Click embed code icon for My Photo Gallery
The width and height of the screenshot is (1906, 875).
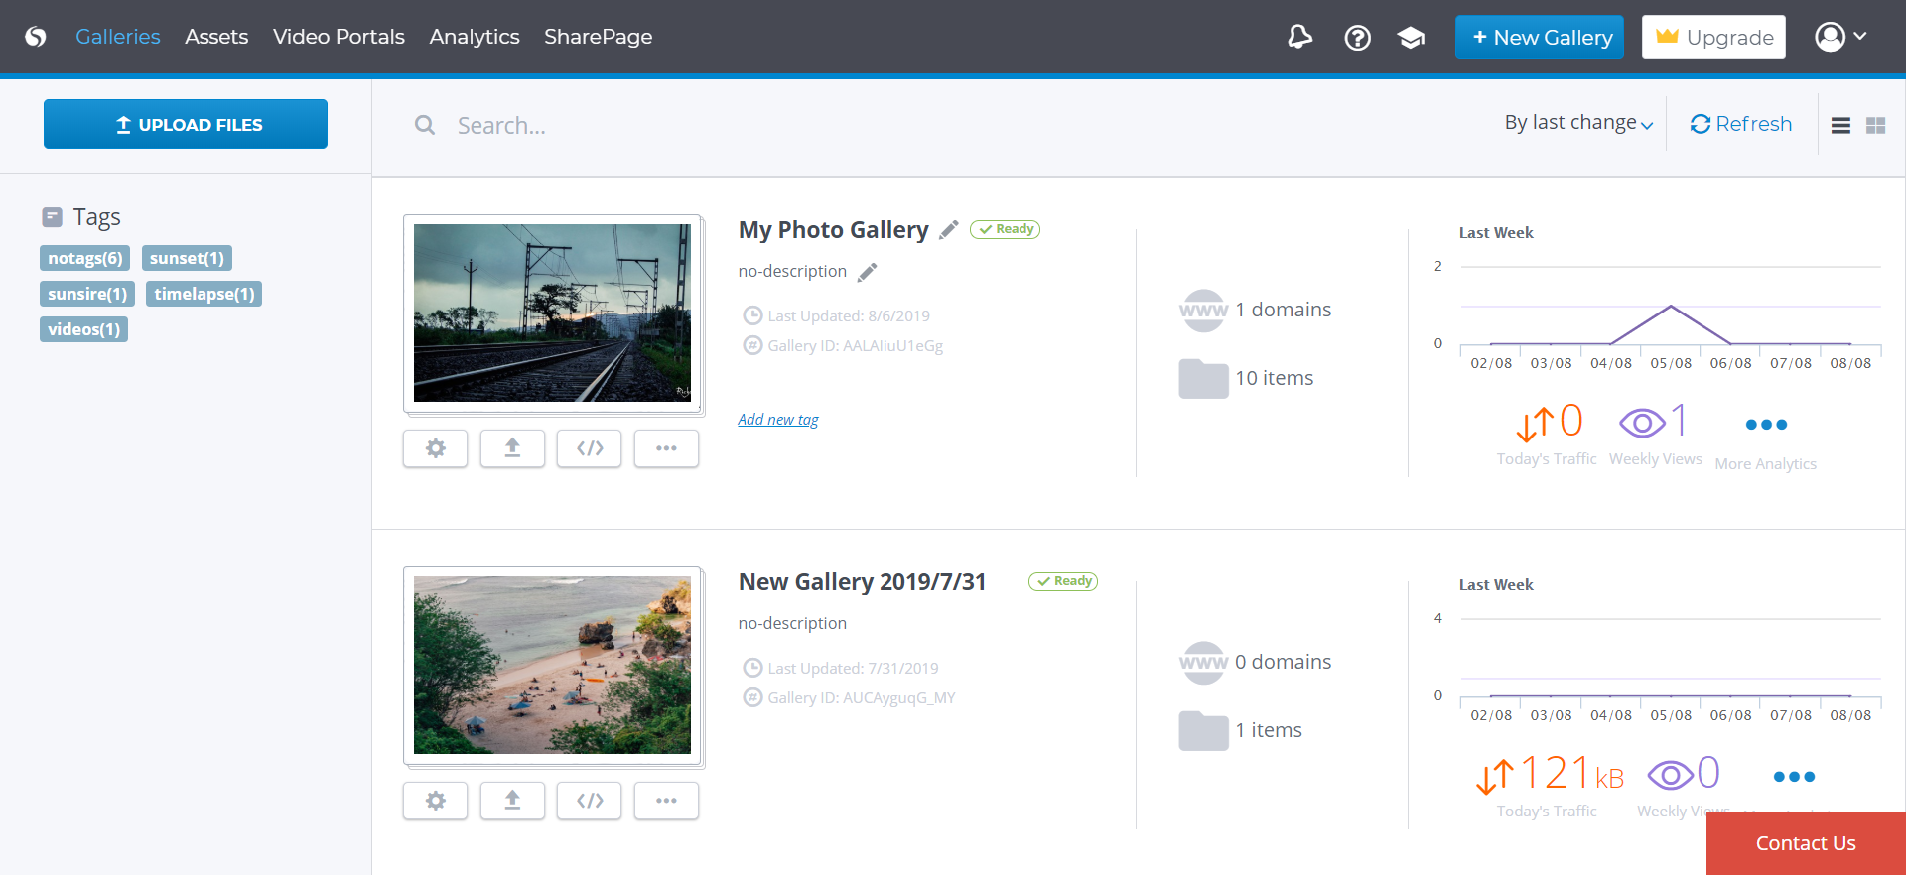click(589, 448)
